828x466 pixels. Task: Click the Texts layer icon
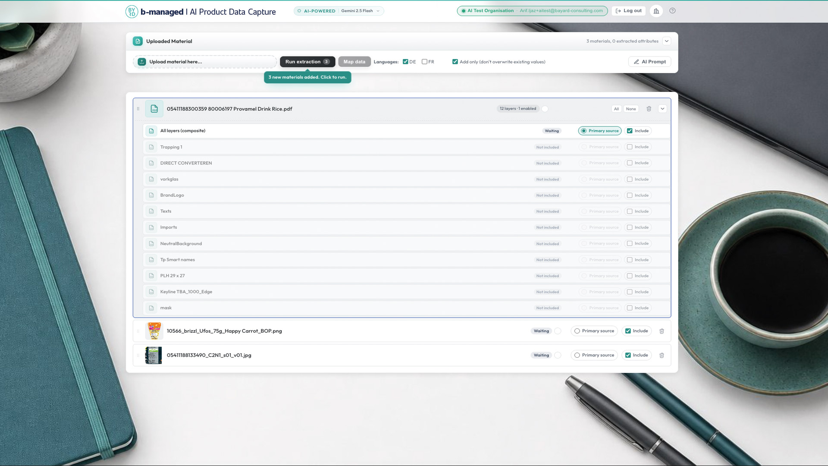pos(151,211)
